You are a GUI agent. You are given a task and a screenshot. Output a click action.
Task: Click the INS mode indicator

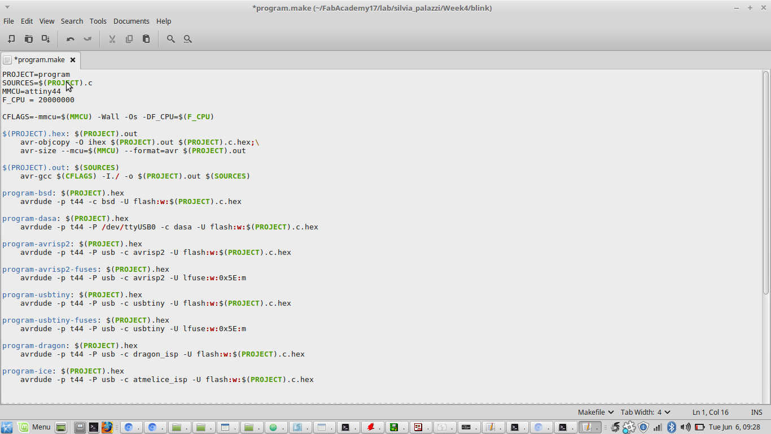pyautogui.click(x=756, y=412)
